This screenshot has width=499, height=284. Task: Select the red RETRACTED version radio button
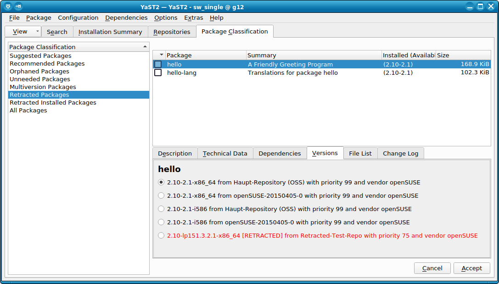coord(161,235)
